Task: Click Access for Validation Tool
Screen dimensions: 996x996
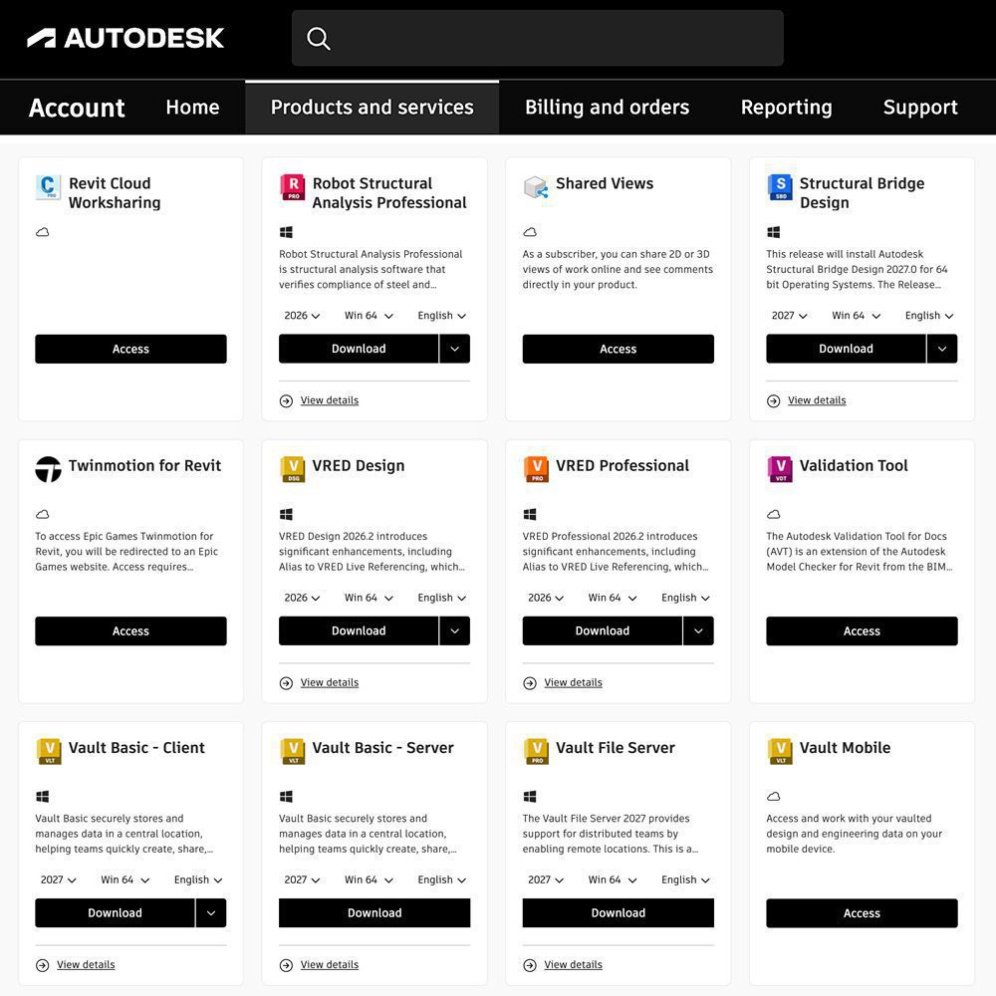Action: pyautogui.click(x=862, y=630)
